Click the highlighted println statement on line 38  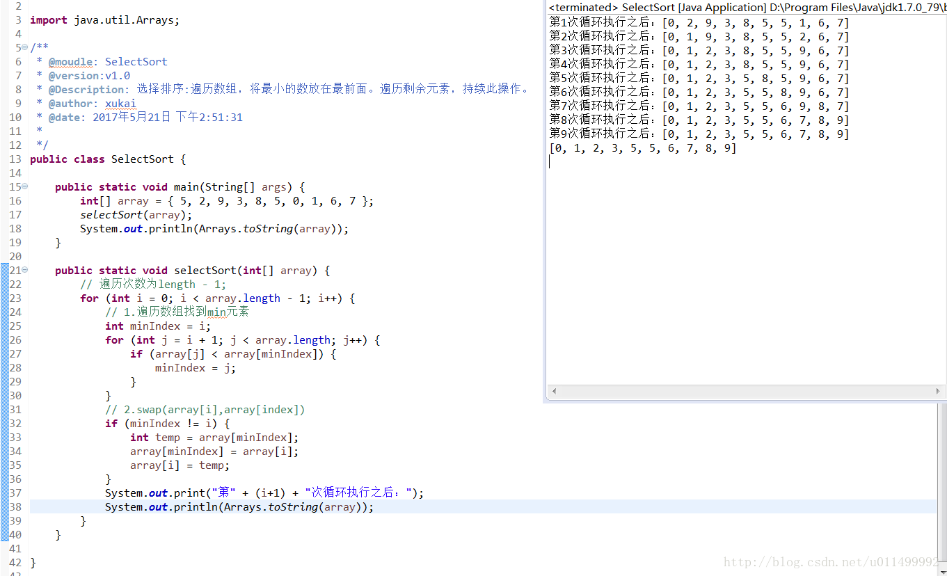click(x=239, y=507)
